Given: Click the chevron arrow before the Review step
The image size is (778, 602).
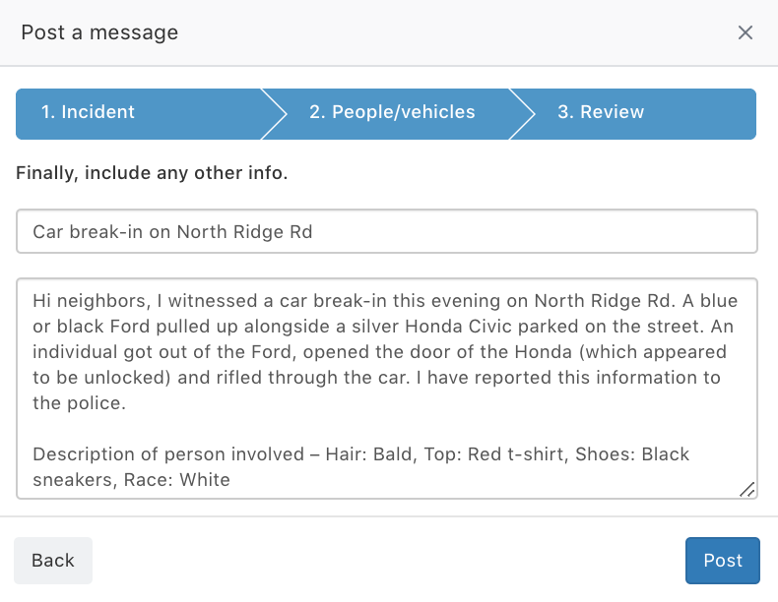Looking at the screenshot, I should pos(523,114).
